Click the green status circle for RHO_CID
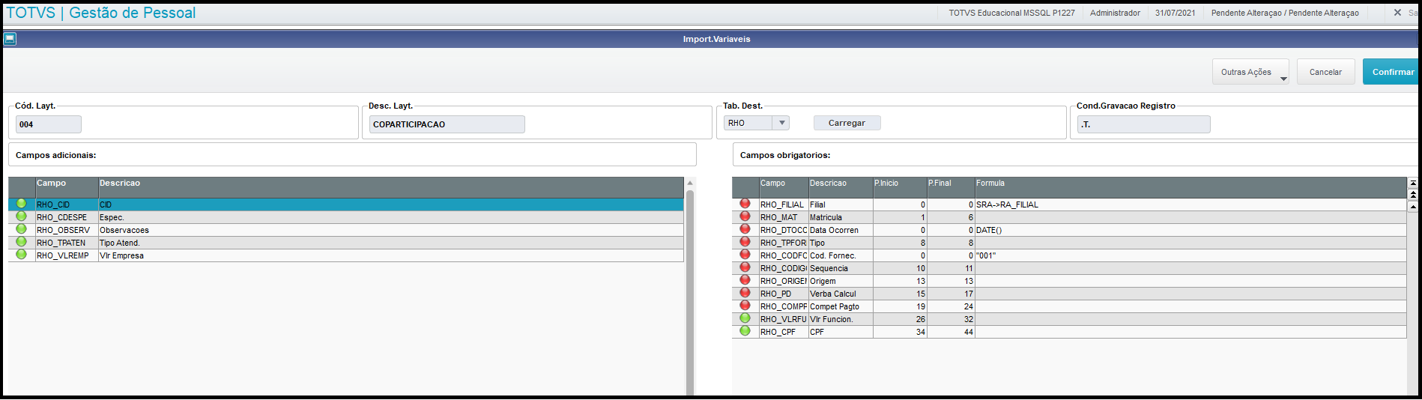This screenshot has height=400, width=1422. pos(21,204)
